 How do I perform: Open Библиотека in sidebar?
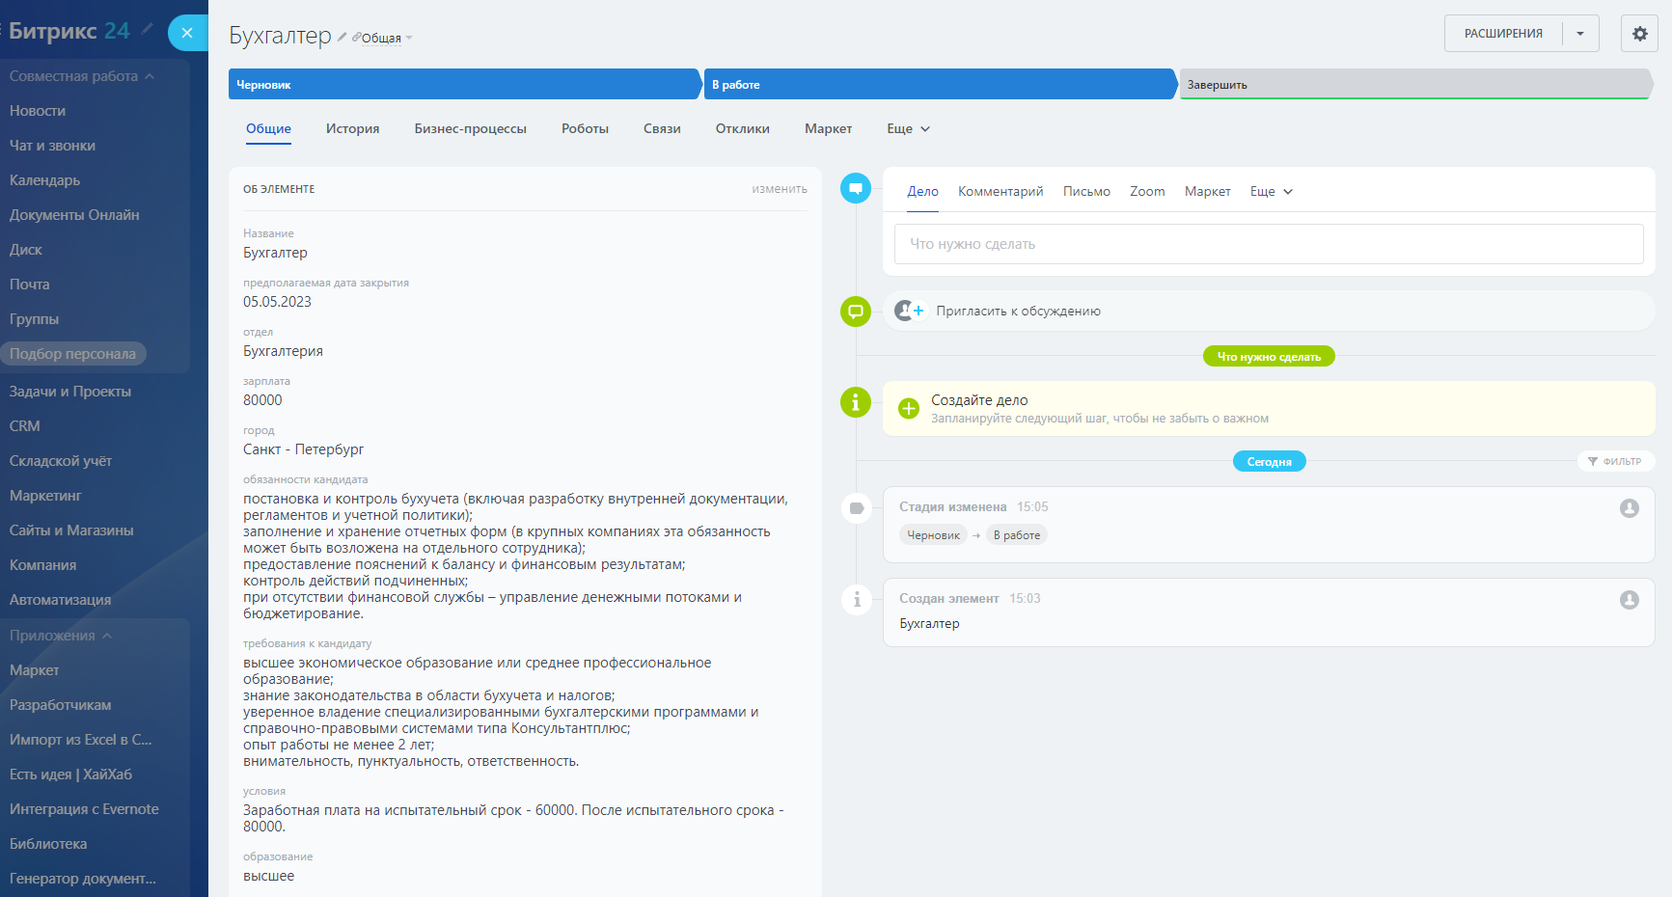[48, 844]
